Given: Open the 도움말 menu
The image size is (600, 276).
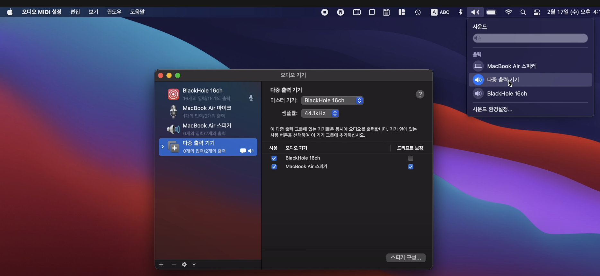Looking at the screenshot, I should (x=137, y=12).
